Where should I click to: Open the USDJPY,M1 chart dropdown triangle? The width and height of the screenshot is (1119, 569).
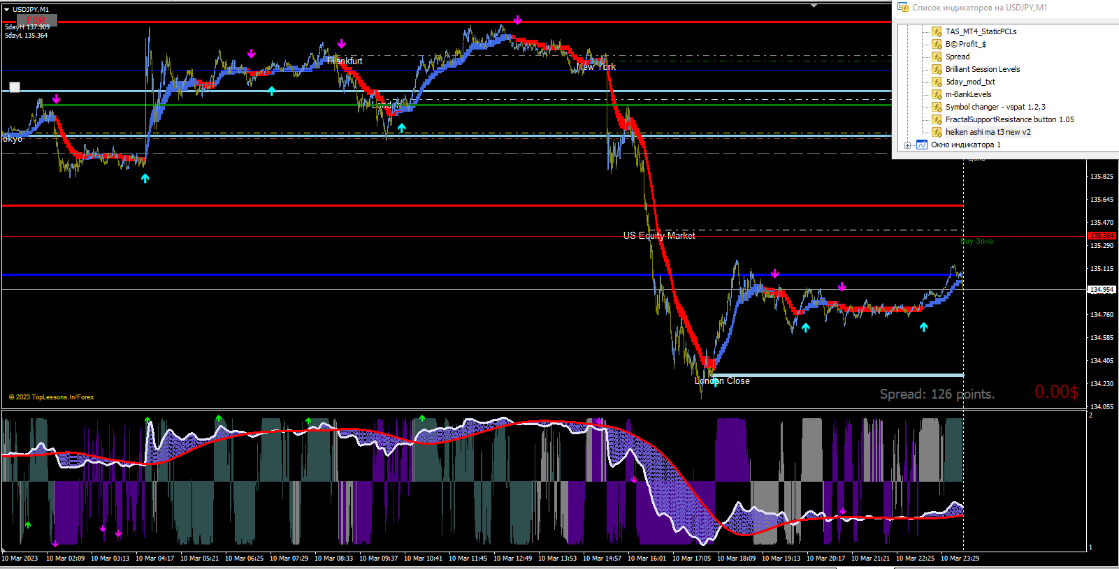[x=6, y=10]
